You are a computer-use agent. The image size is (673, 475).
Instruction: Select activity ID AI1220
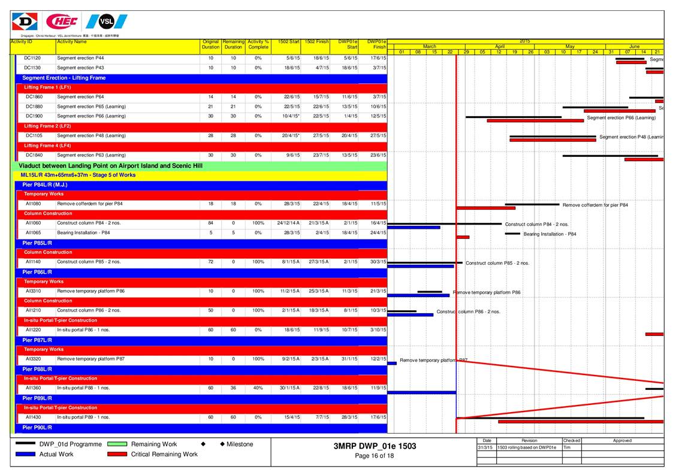(33, 330)
